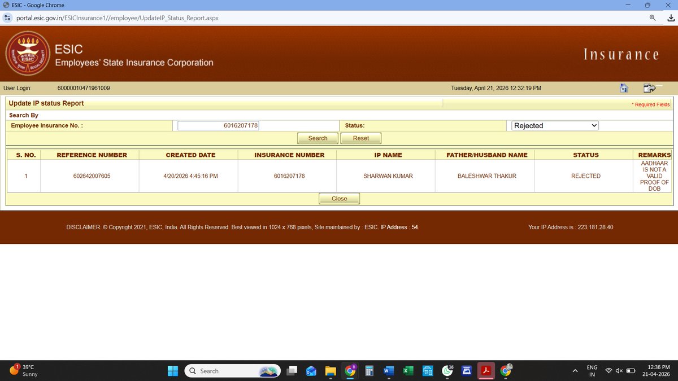This screenshot has width=678, height=381.
Task: Click the Update IP status Report heading
Action: [x=46, y=103]
